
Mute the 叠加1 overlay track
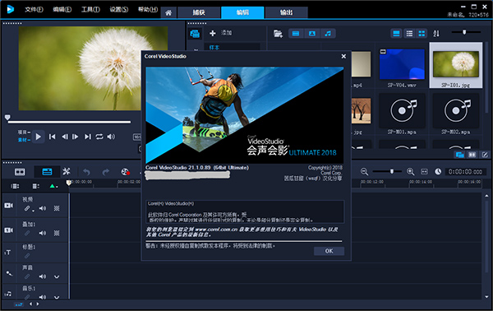[x=43, y=234]
